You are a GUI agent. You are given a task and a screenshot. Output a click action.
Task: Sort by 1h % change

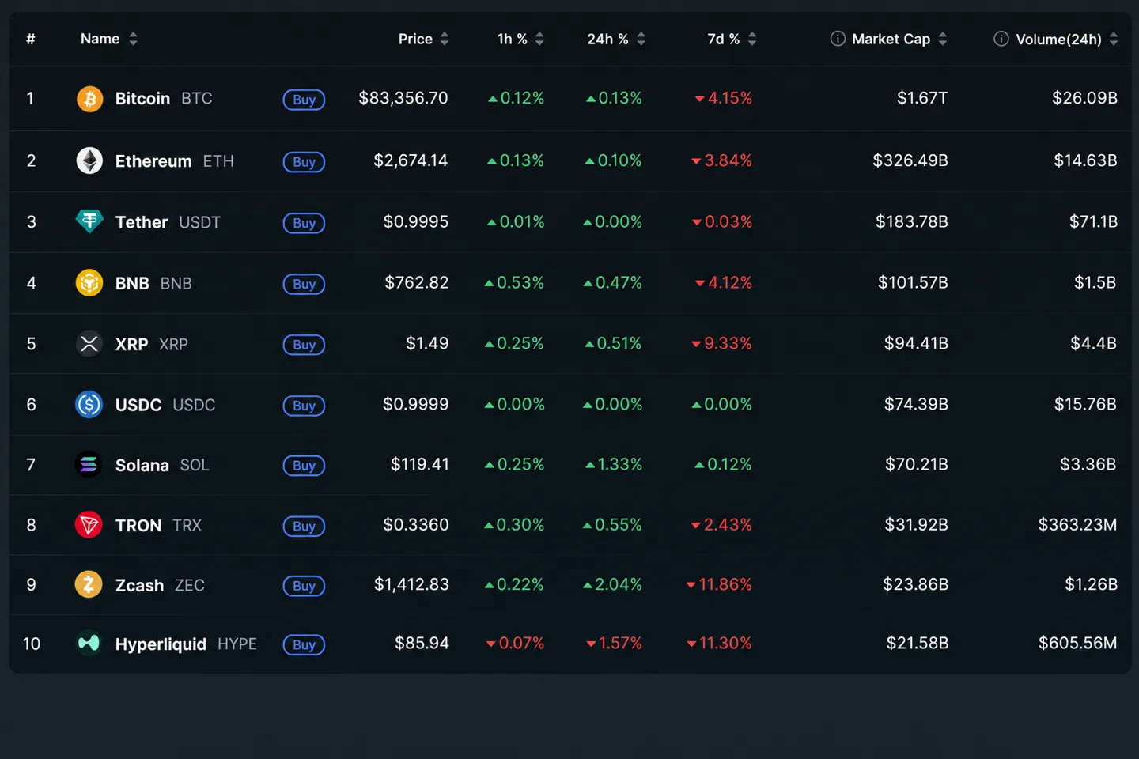(520, 39)
